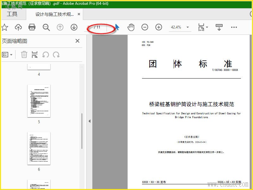Go to the next page arrow
Screen dimensions: 253x190
click(x=74, y=27)
